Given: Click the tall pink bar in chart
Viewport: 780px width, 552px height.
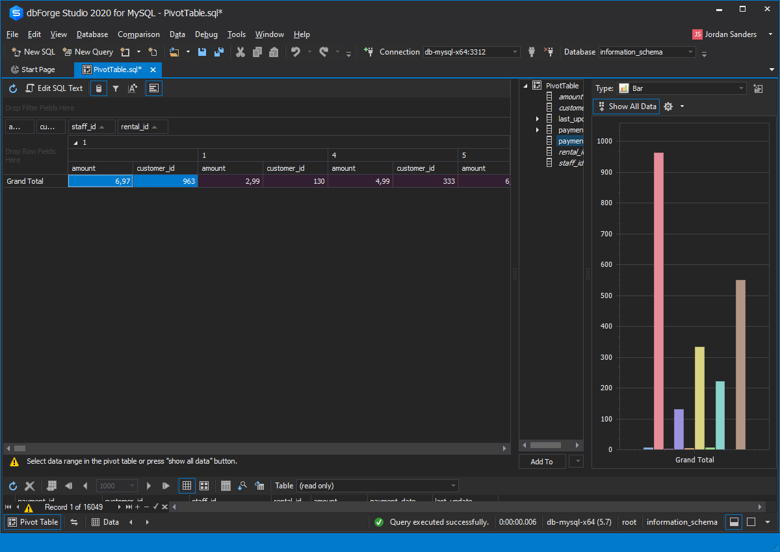Looking at the screenshot, I should point(658,301).
